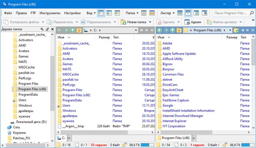256x148 pixels.
Task: Close the Дерево папок panel
Action: (x=52, y=29)
